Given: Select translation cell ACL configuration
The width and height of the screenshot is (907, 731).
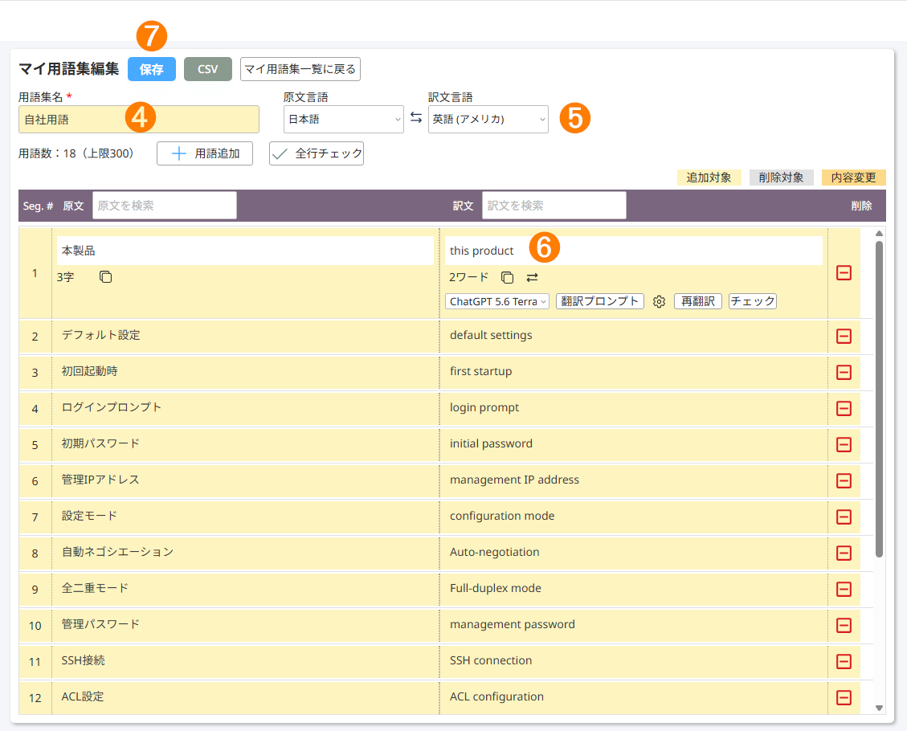Looking at the screenshot, I should (633, 697).
